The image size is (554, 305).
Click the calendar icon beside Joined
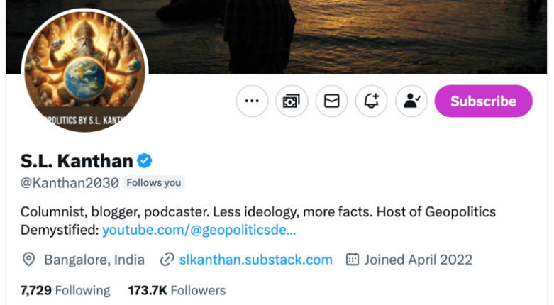(353, 260)
